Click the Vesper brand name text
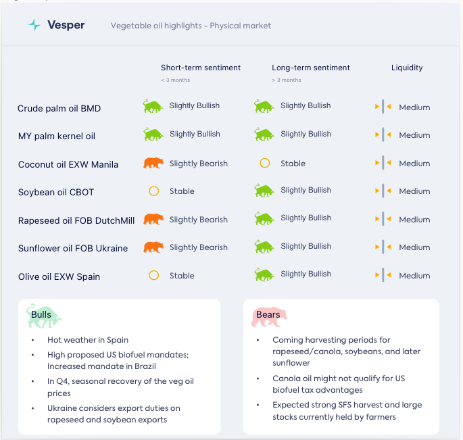 pos(66,25)
